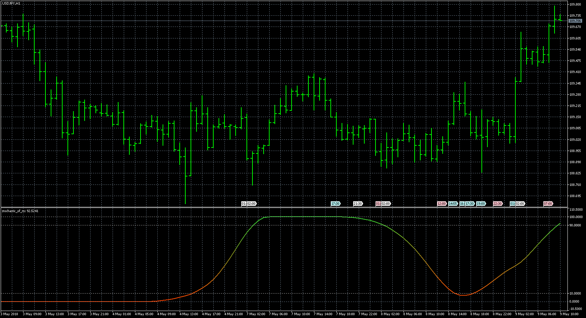The height and width of the screenshot is (318, 586).
Task: Open the 14:55 cyan event marker
Action: [x=453, y=204]
